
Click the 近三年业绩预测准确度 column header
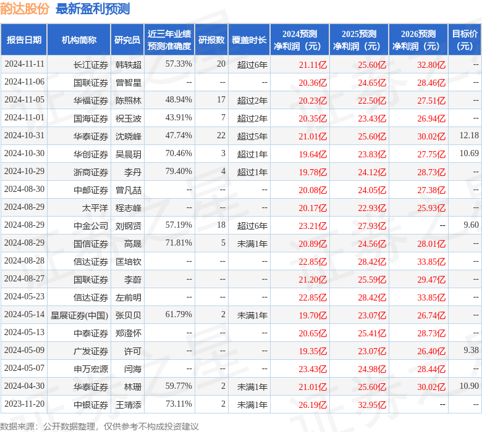[169, 40]
